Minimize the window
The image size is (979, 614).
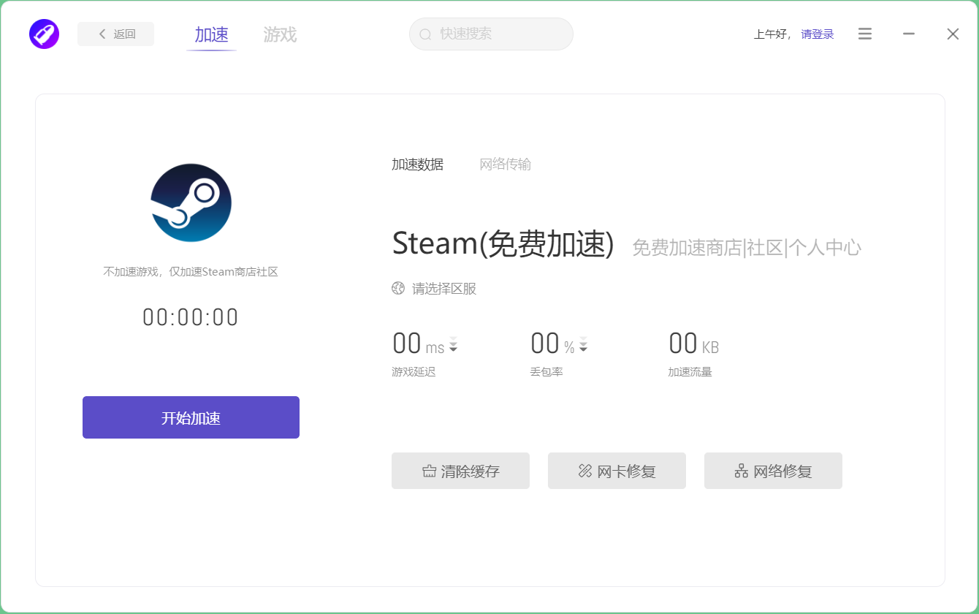(x=909, y=34)
